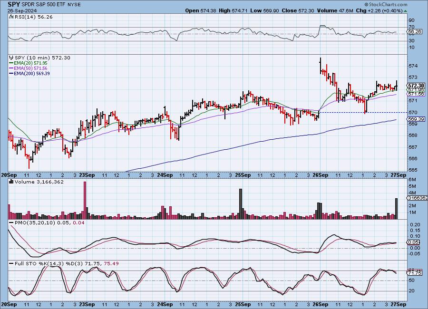Click the 71.75 value tag on the stochastic axis
Screen dimensions: 428x309
(x=414, y=273)
